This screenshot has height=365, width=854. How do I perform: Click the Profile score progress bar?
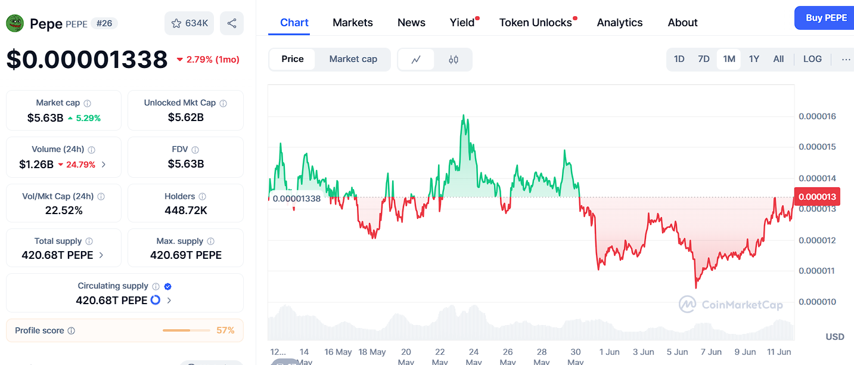tap(187, 330)
